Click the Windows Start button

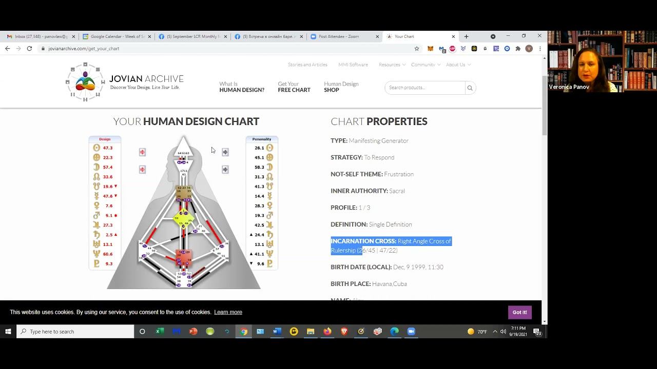pos(8,332)
